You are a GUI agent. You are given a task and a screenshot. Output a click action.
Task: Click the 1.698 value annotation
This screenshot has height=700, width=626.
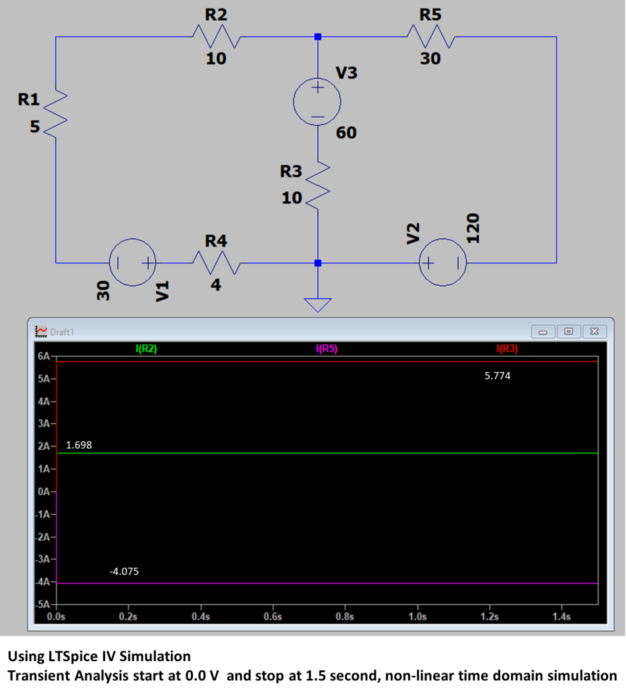tap(79, 445)
